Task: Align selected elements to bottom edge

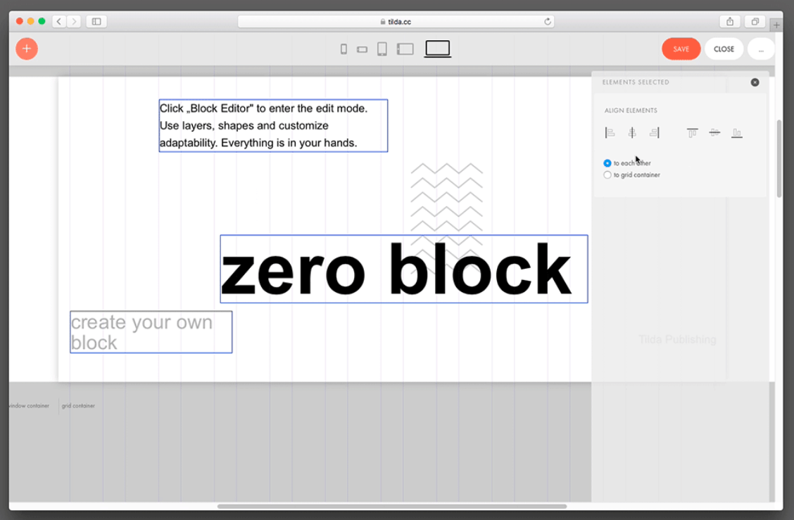Action: 737,133
